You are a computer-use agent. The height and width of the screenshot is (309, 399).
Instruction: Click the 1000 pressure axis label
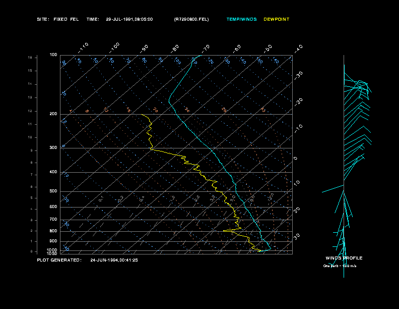[x=53, y=249]
